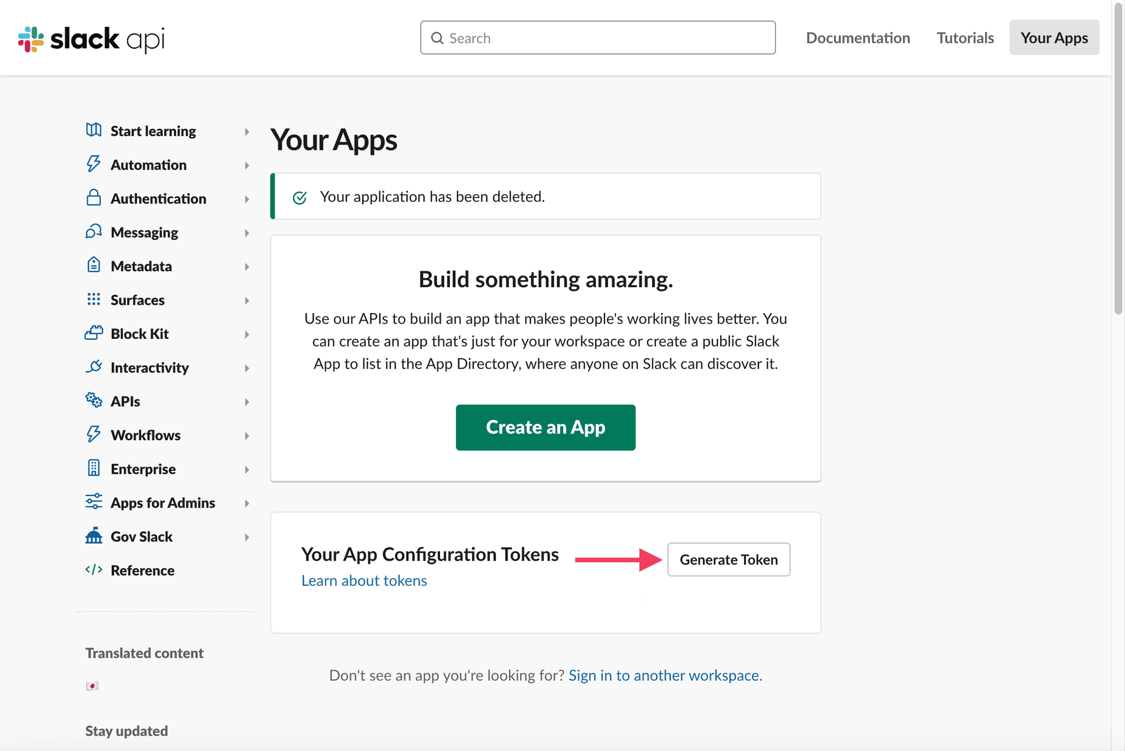Select the Your Apps nav tab
The height and width of the screenshot is (751, 1125).
1054,38
